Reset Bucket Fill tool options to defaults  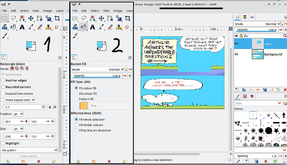pos(125,161)
